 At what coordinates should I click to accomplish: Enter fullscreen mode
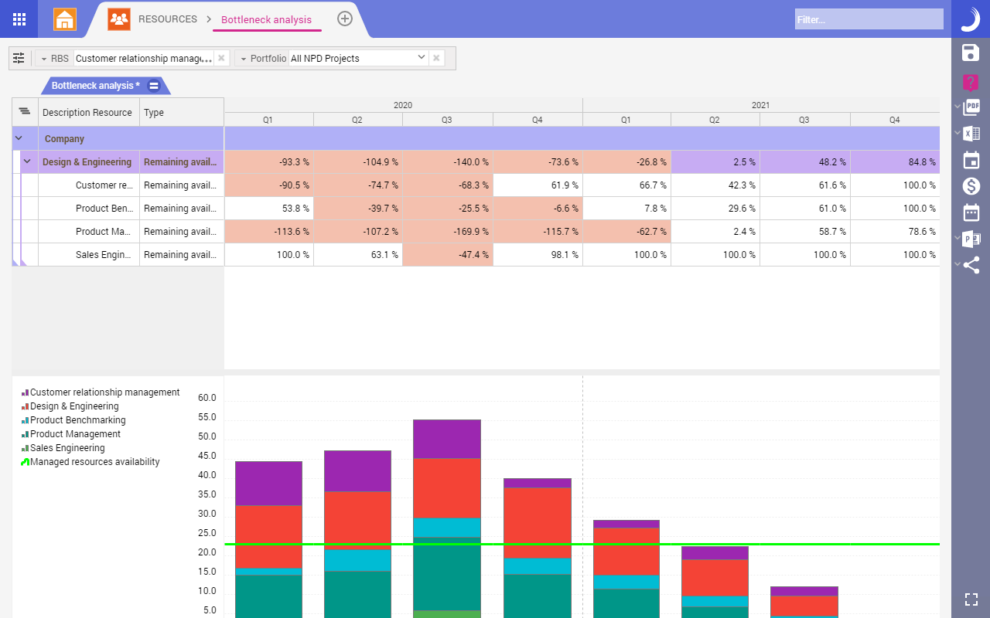click(x=971, y=599)
